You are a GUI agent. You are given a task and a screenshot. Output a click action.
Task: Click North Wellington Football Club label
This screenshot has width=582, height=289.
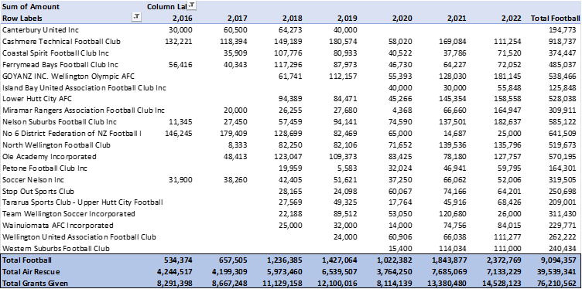[56, 144]
